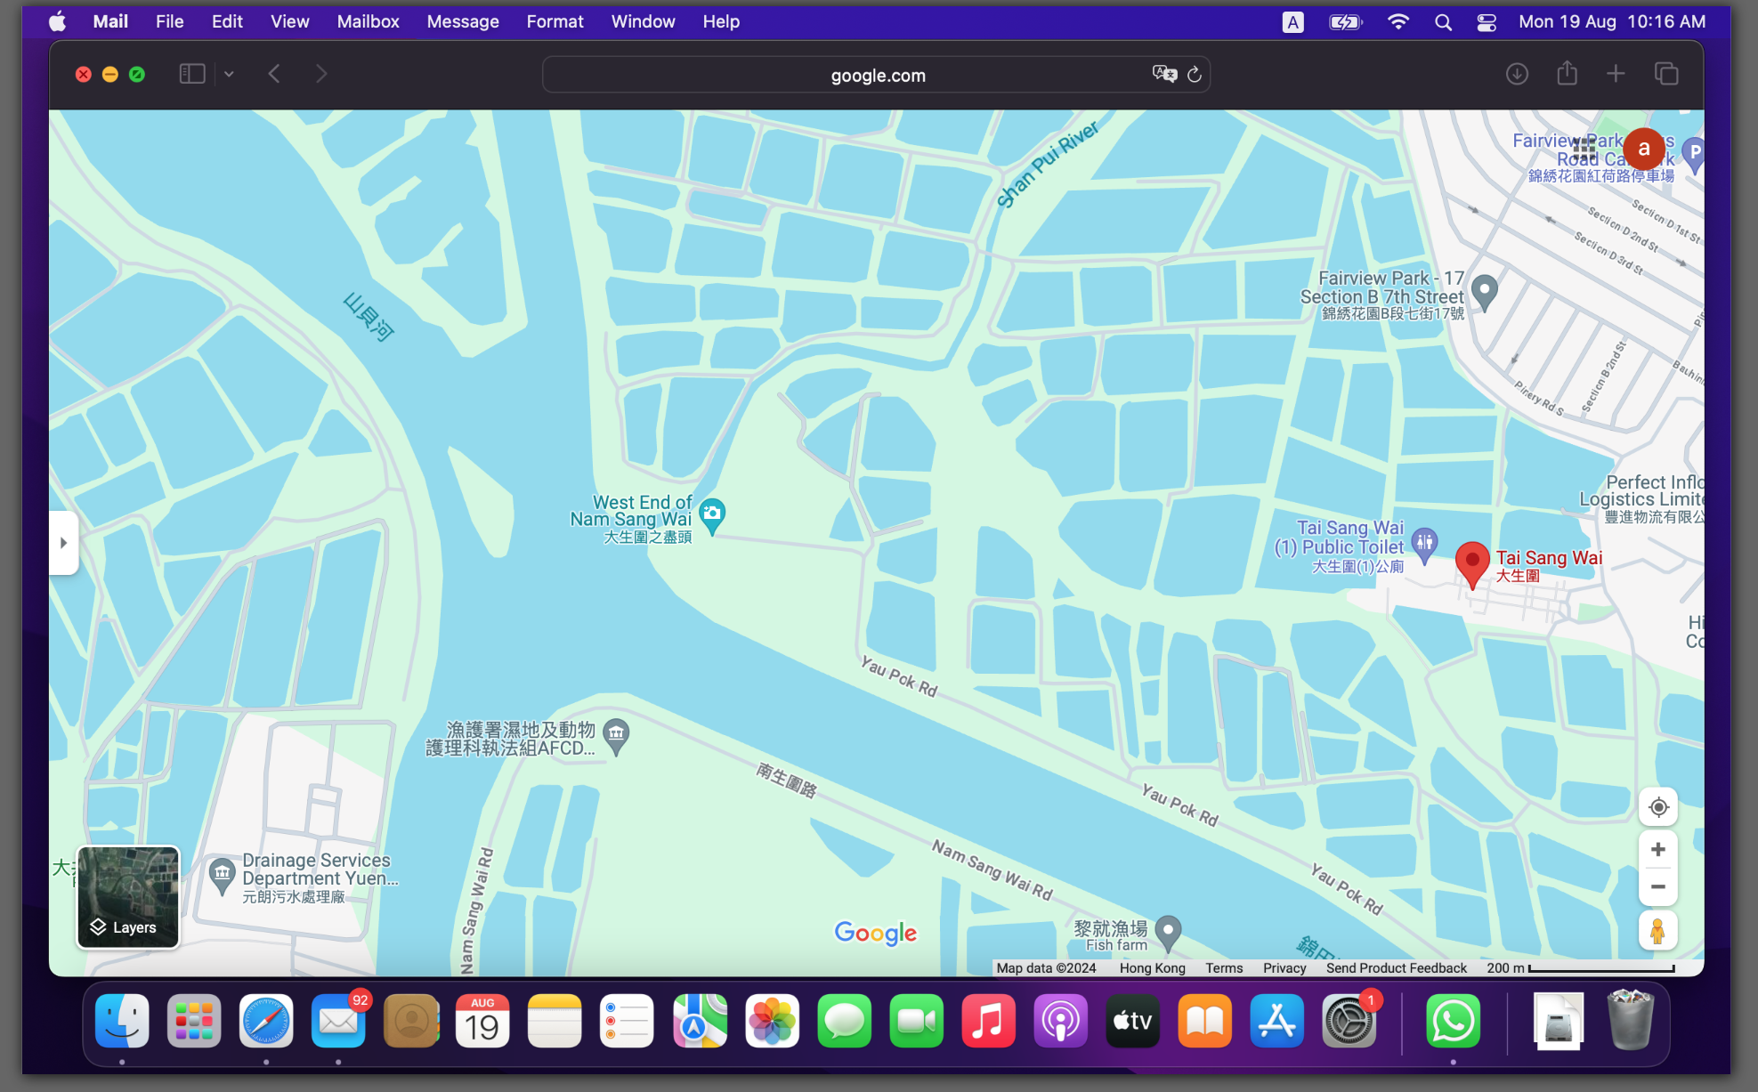Click the Terms link at map bottom

coord(1224,968)
